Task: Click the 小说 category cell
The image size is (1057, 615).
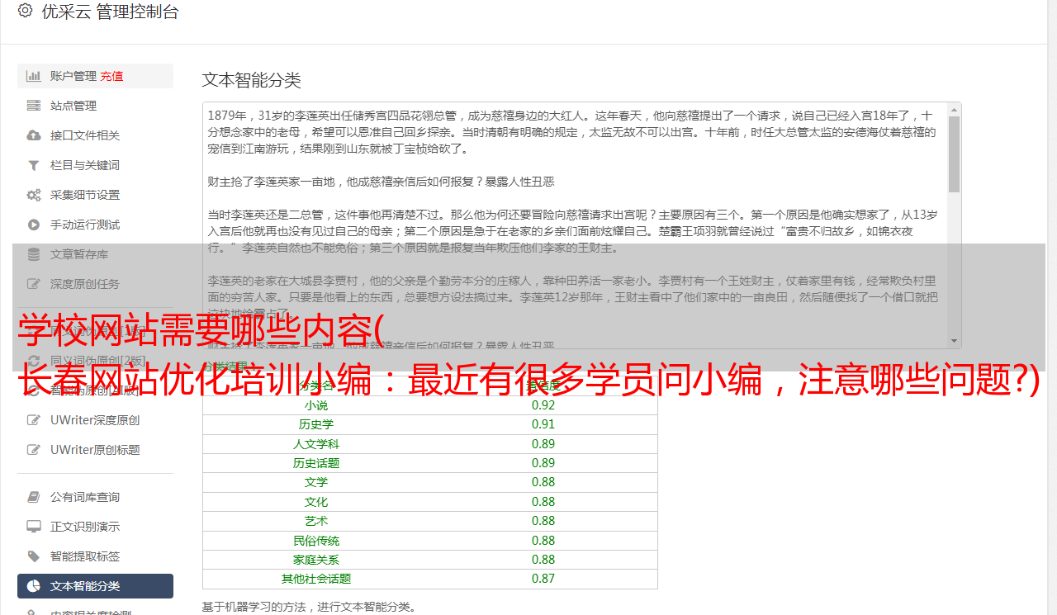Action: pos(316,405)
